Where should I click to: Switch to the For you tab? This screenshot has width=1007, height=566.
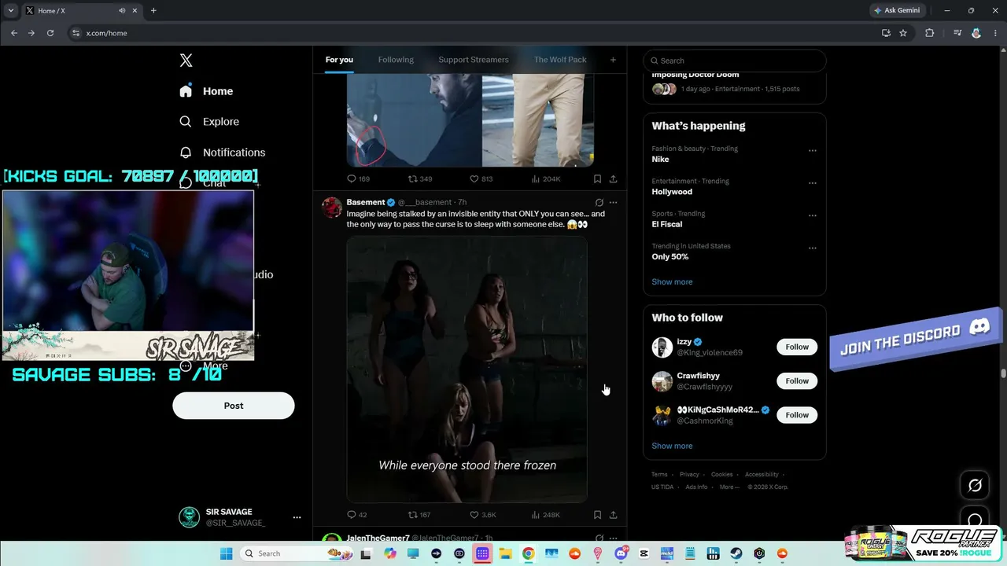[339, 60]
